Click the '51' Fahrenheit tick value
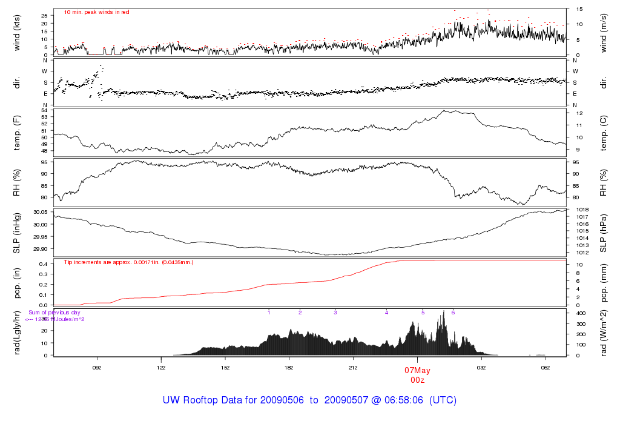Image resolution: width=620 pixels, height=424 pixels. tap(44, 131)
